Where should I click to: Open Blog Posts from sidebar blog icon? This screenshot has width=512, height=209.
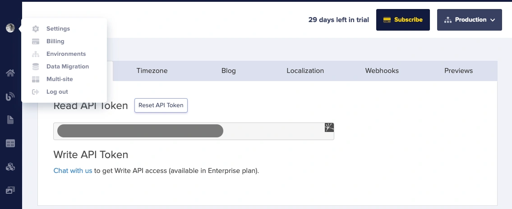coord(10,96)
